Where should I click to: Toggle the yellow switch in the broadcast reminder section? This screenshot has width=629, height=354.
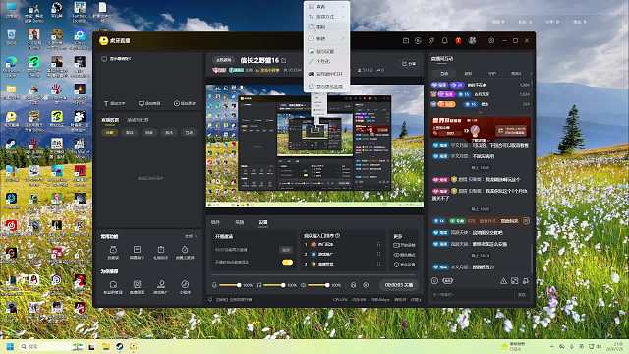(287, 263)
